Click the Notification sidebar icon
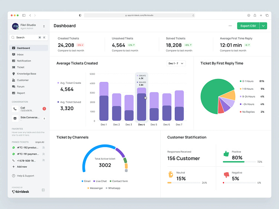 click(14, 61)
